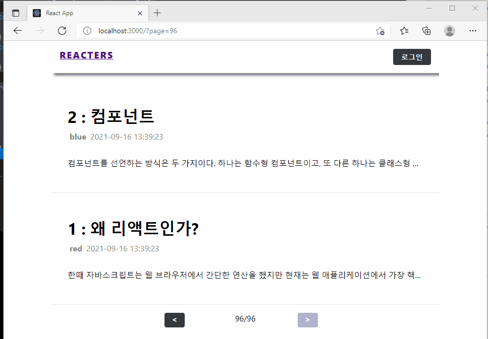Click the browser back arrow
The height and width of the screenshot is (339, 488).
pyautogui.click(x=18, y=30)
